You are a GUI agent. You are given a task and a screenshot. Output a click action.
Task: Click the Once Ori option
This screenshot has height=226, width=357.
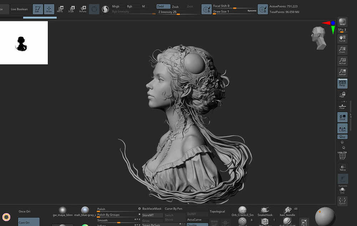click(24, 211)
